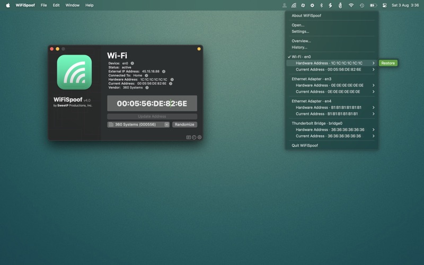Open the history clock icon at window bottom
424x265 pixels.
(194, 137)
